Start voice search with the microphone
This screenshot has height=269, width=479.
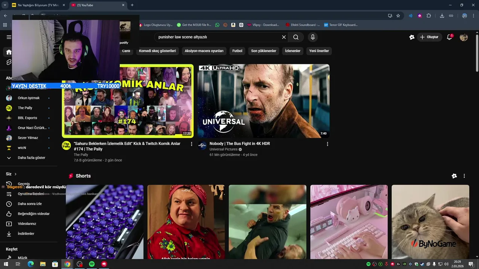click(313, 37)
